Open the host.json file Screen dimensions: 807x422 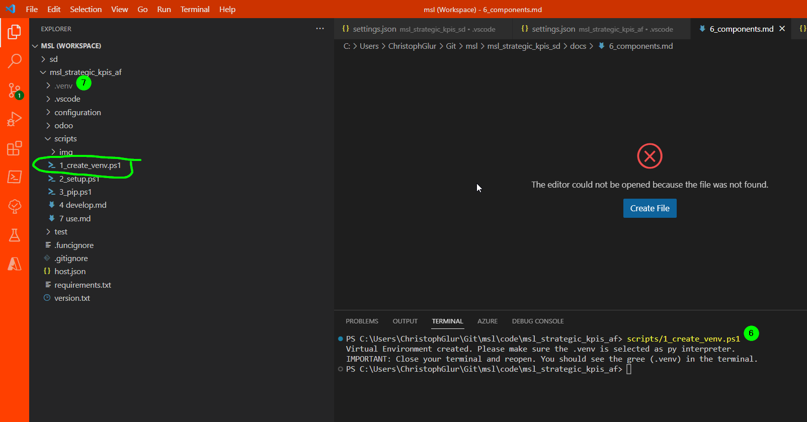pos(70,271)
